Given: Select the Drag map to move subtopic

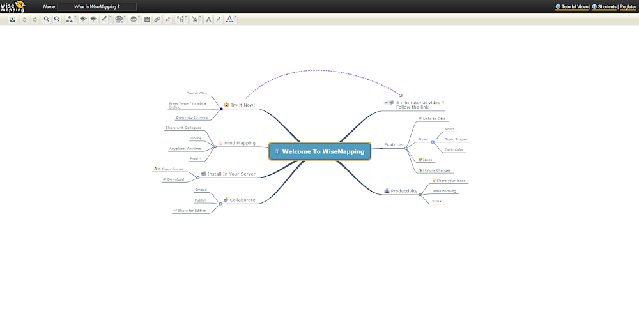Looking at the screenshot, I should tap(192, 117).
